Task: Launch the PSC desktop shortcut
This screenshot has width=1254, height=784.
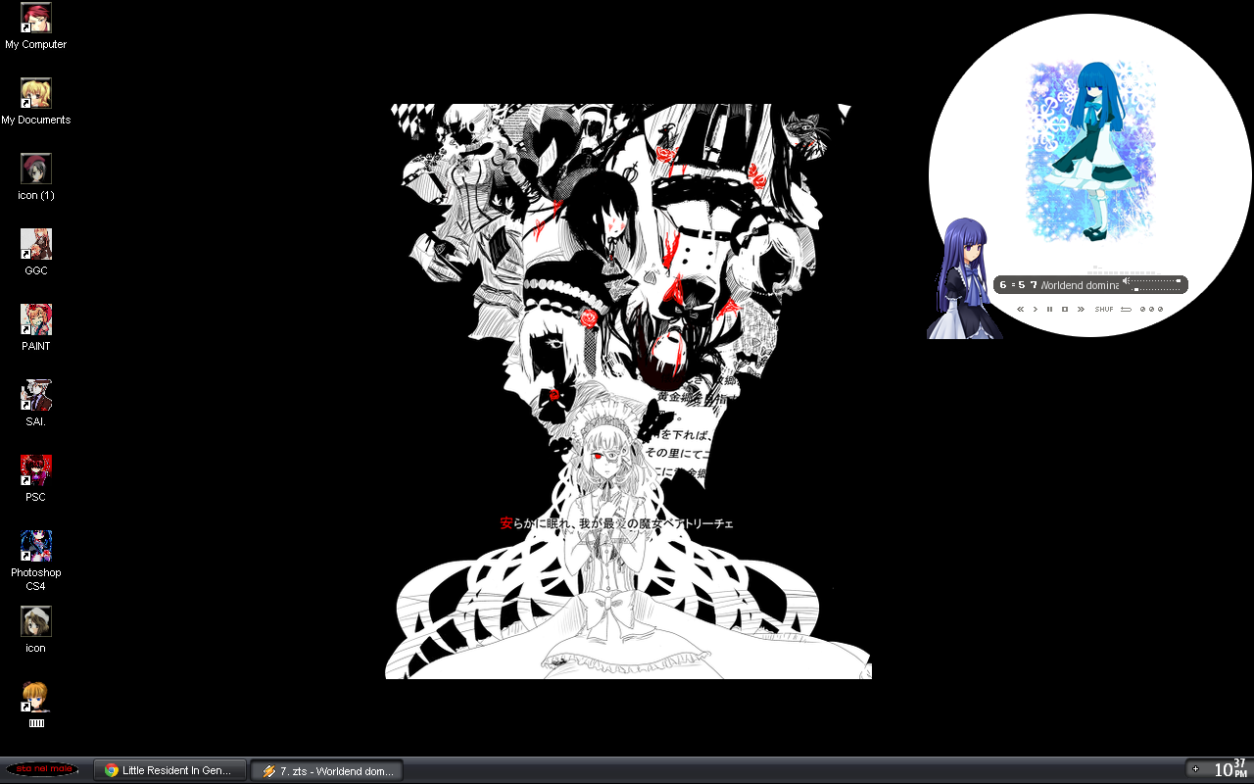Action: (35, 479)
